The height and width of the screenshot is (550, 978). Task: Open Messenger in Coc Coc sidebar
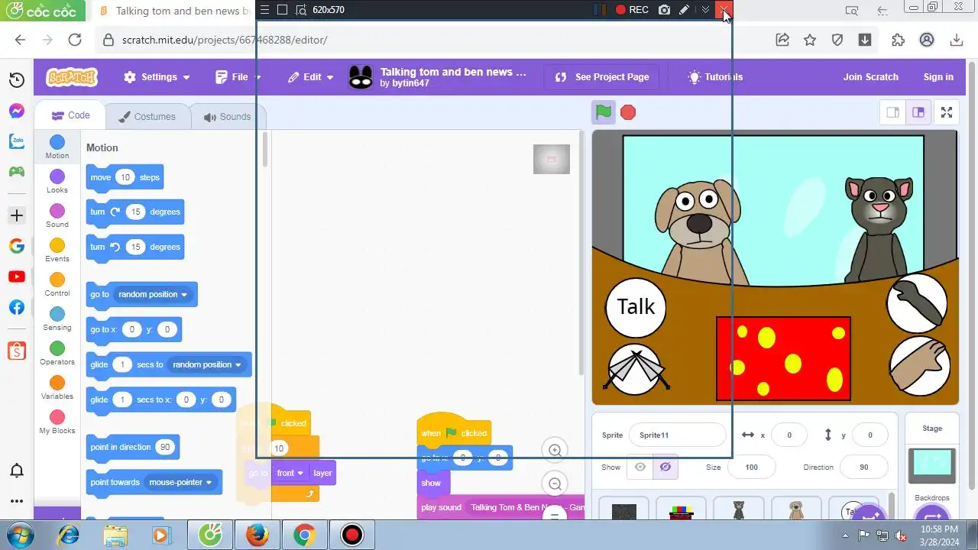pyautogui.click(x=16, y=111)
